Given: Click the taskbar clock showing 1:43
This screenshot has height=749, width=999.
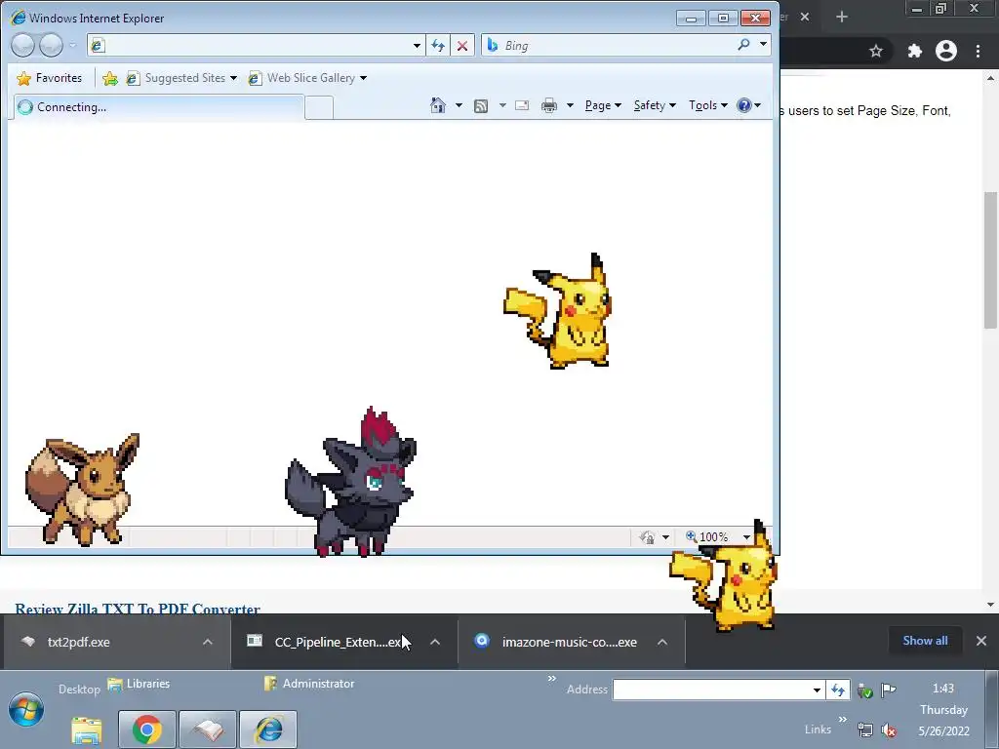Looking at the screenshot, I should 943,689.
